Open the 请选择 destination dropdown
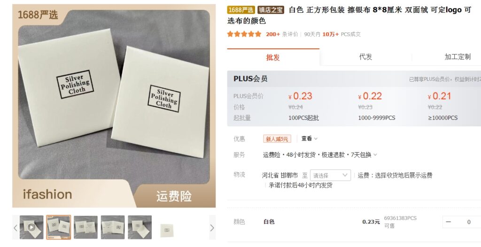 (x=330, y=175)
